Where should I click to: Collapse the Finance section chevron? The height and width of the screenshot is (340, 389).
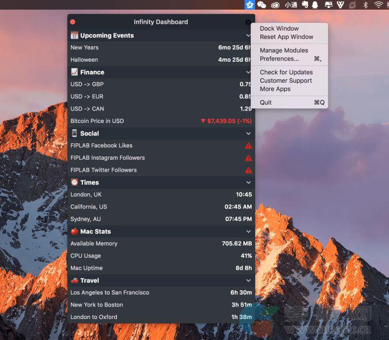click(248, 73)
